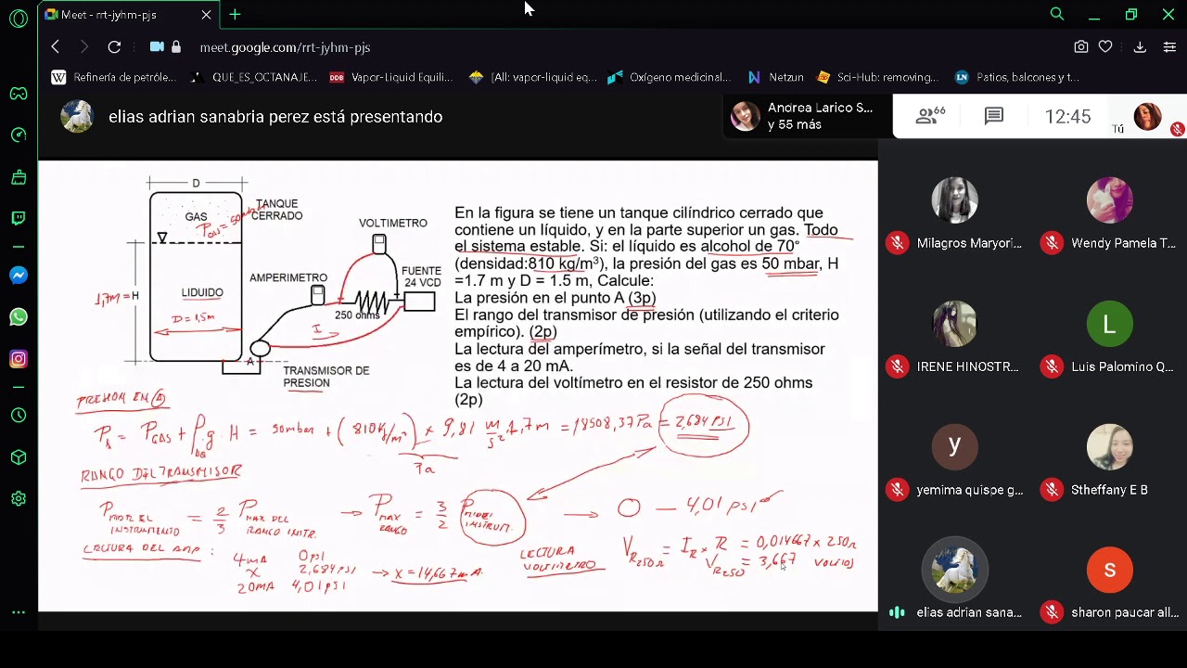
Task: Open the Opera menu logo
Action: [x=19, y=18]
